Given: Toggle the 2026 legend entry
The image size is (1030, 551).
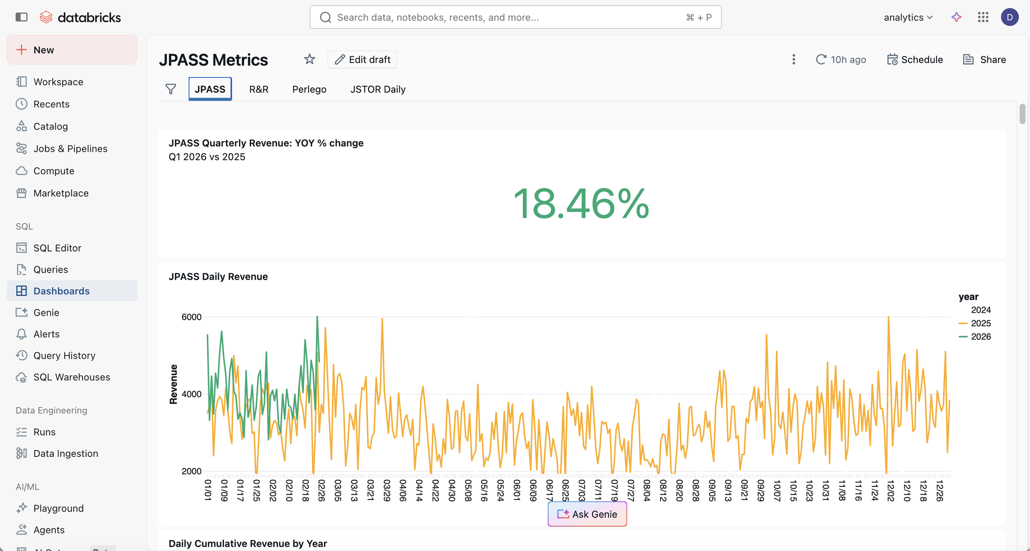Looking at the screenshot, I should (980, 337).
